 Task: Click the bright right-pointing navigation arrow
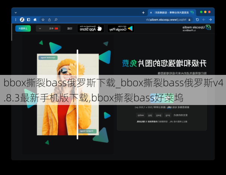(x=210, y=20)
